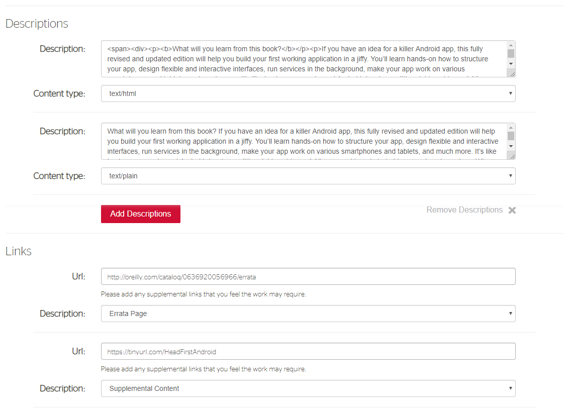
Task: Open the Supplemental Content description dropdown
Action: [x=308, y=388]
